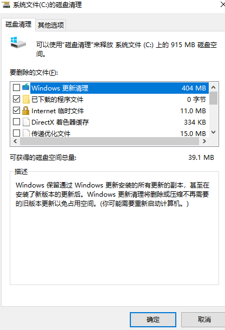Image resolution: width=225 pixels, height=330 pixels.
Task: Enable the DirectX 着色器缓存 checkbox
Action: (16, 121)
